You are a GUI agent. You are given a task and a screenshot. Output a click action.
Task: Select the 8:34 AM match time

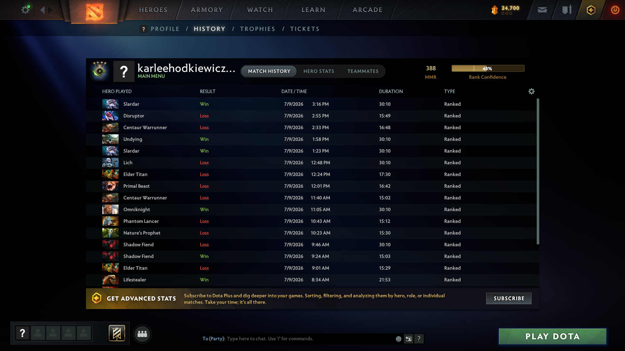(x=320, y=280)
